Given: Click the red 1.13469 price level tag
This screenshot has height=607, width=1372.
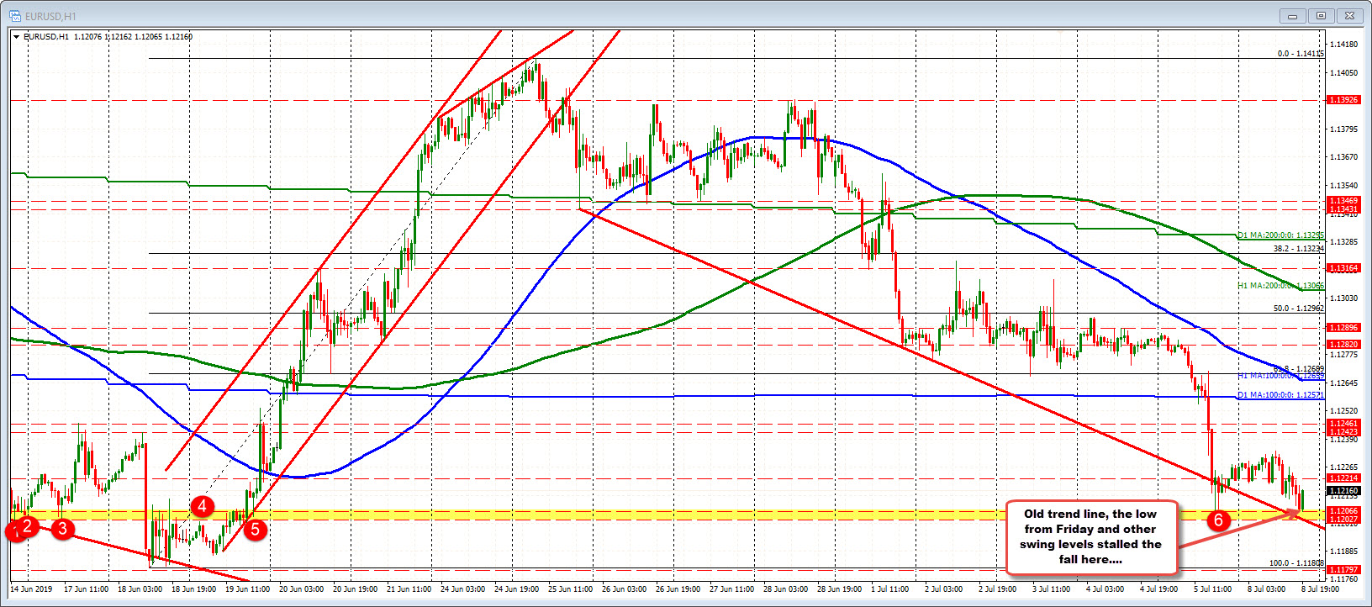Looking at the screenshot, I should (x=1343, y=201).
